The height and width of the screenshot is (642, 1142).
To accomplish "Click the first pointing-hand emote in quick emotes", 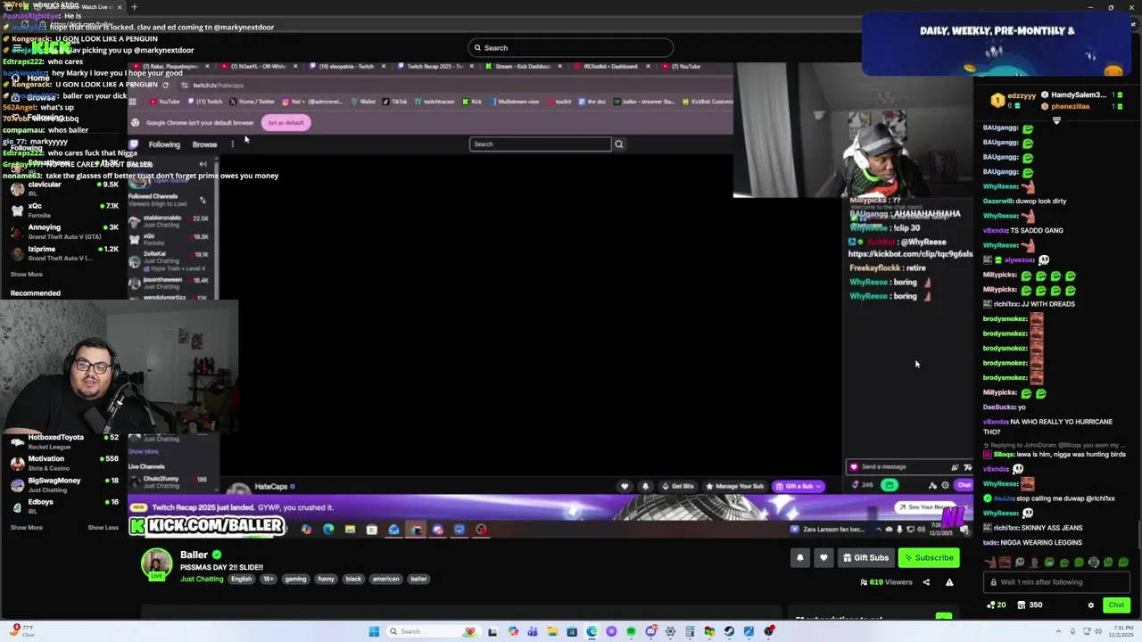I will [990, 563].
